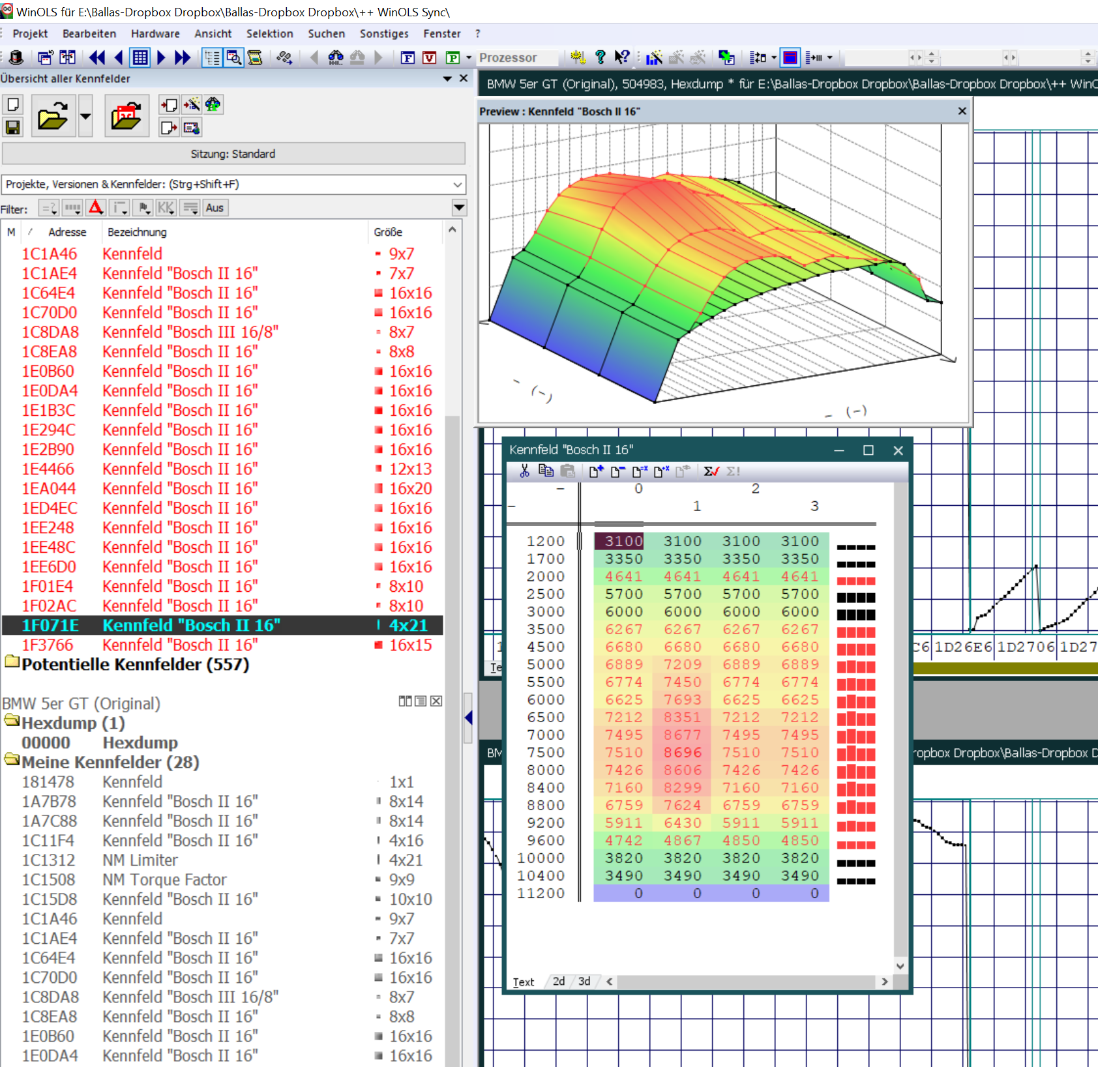Toggle the table grid view button
The width and height of the screenshot is (1098, 1067).
coord(140,58)
